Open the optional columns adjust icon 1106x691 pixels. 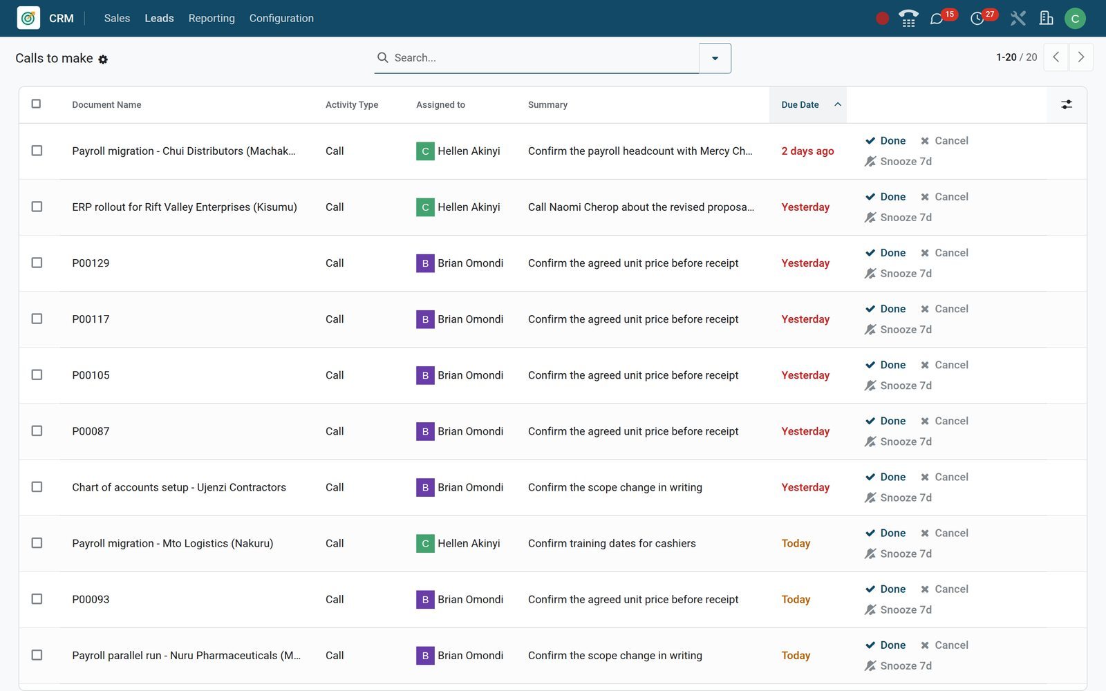pos(1067,104)
